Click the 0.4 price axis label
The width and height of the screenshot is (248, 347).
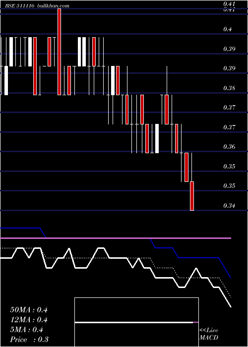pyautogui.click(x=227, y=29)
